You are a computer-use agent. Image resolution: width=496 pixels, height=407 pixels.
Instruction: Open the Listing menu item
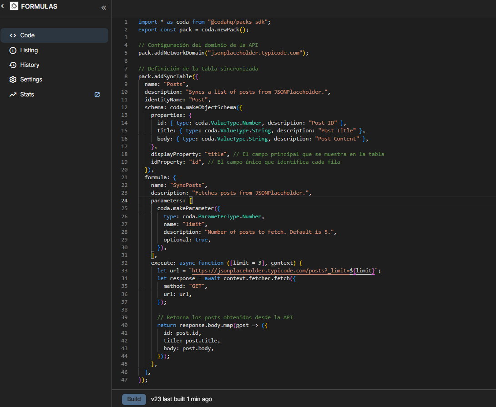coord(29,50)
